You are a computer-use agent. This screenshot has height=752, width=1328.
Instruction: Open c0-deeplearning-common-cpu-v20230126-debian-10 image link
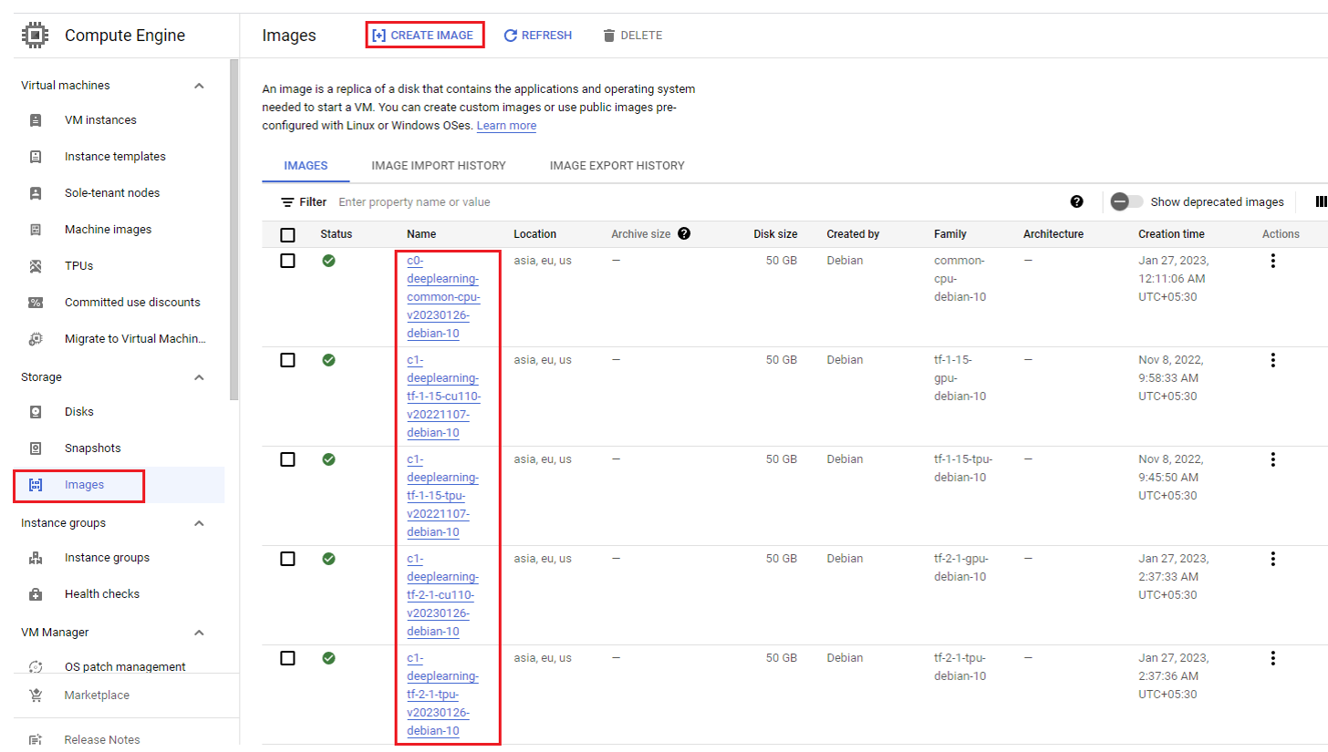[443, 297]
